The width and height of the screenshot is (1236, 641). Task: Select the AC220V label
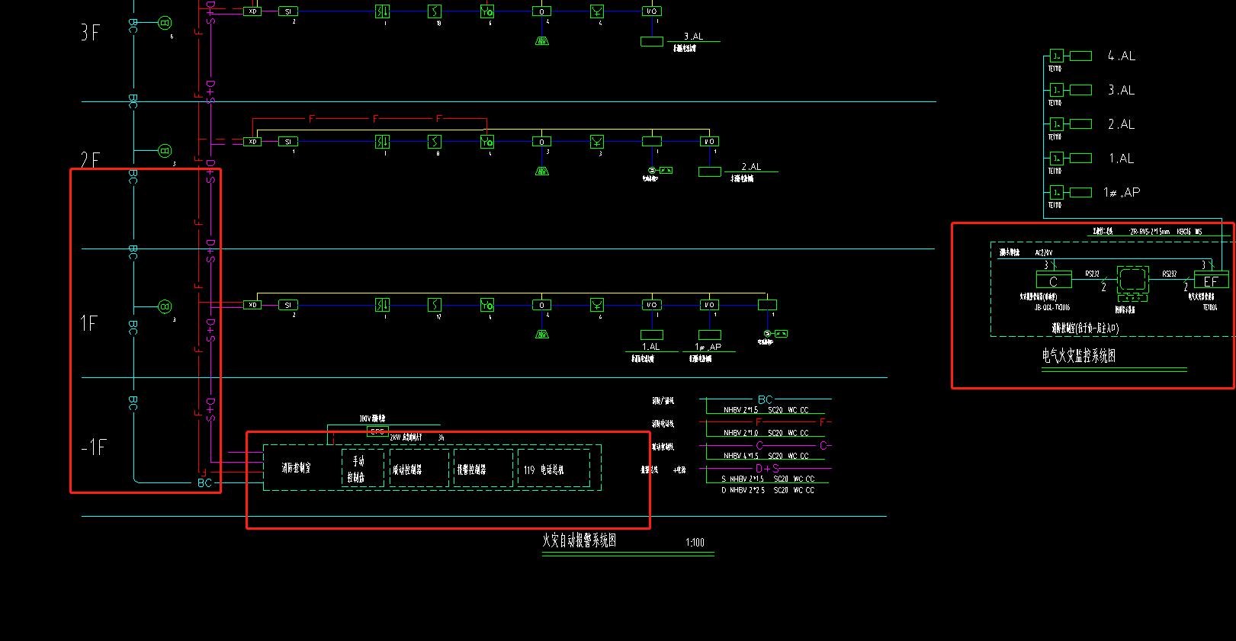pyautogui.click(x=1044, y=252)
